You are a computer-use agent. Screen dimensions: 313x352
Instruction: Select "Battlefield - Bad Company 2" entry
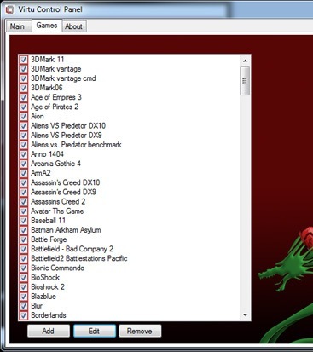coord(72,249)
